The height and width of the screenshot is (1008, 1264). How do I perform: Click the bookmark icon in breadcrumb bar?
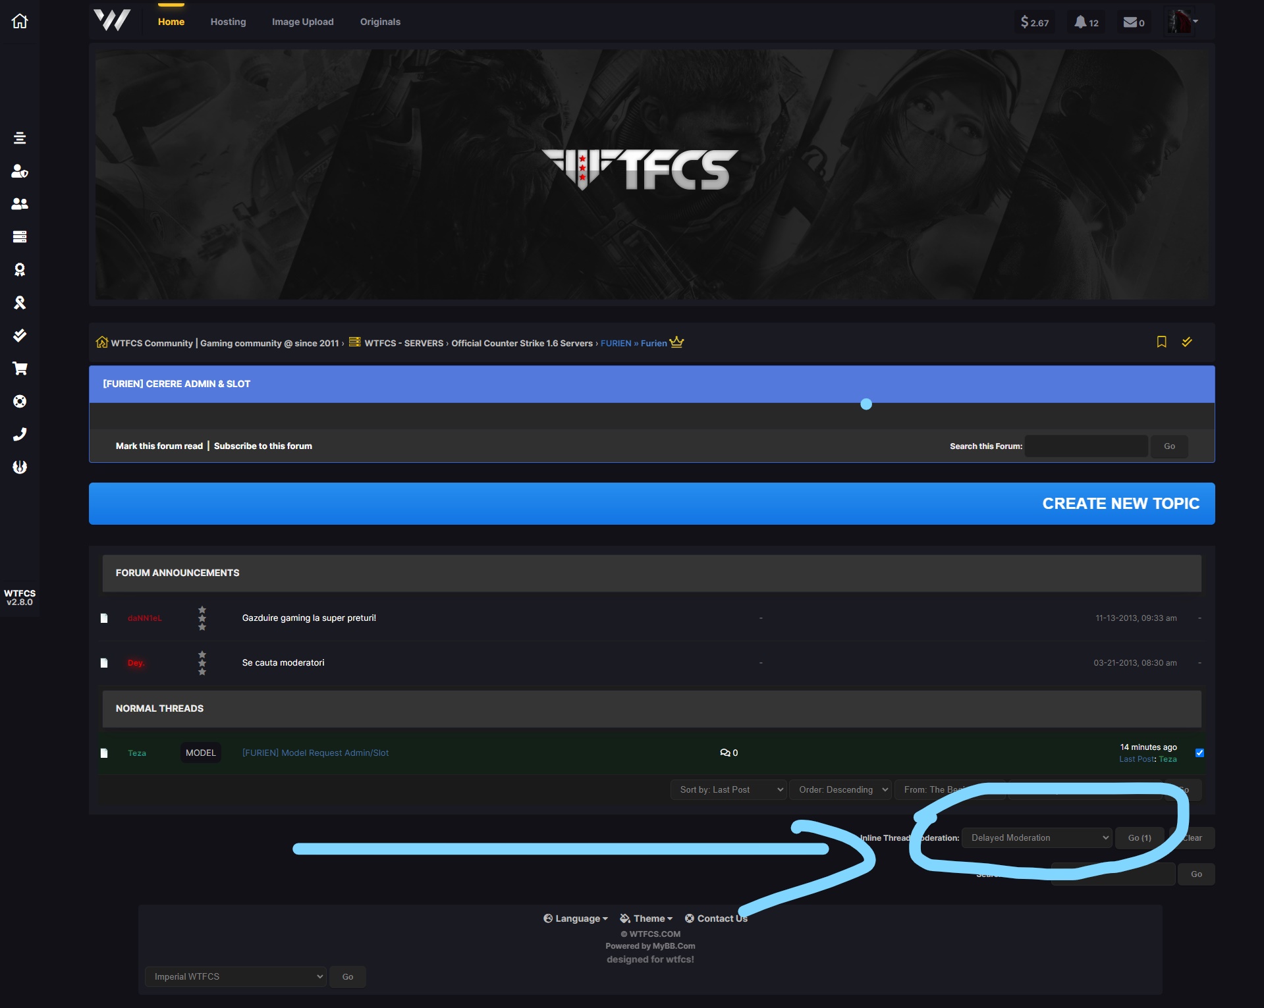coord(1161,342)
